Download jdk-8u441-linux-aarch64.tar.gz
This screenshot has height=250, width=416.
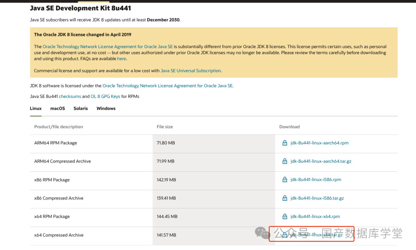click(x=321, y=161)
